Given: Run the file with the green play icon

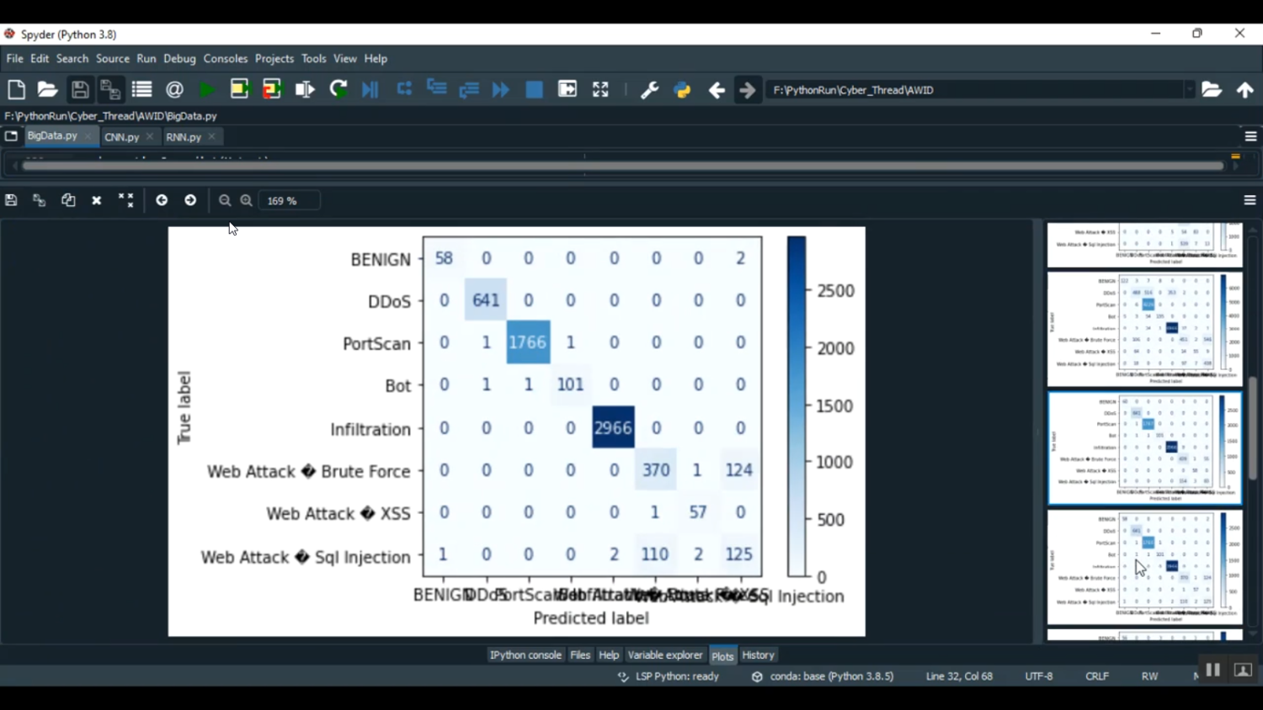Looking at the screenshot, I should (x=206, y=90).
